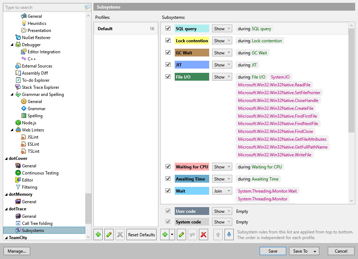Click the Reset Defaults button
Screen dimensions: 358x259
point(141,234)
